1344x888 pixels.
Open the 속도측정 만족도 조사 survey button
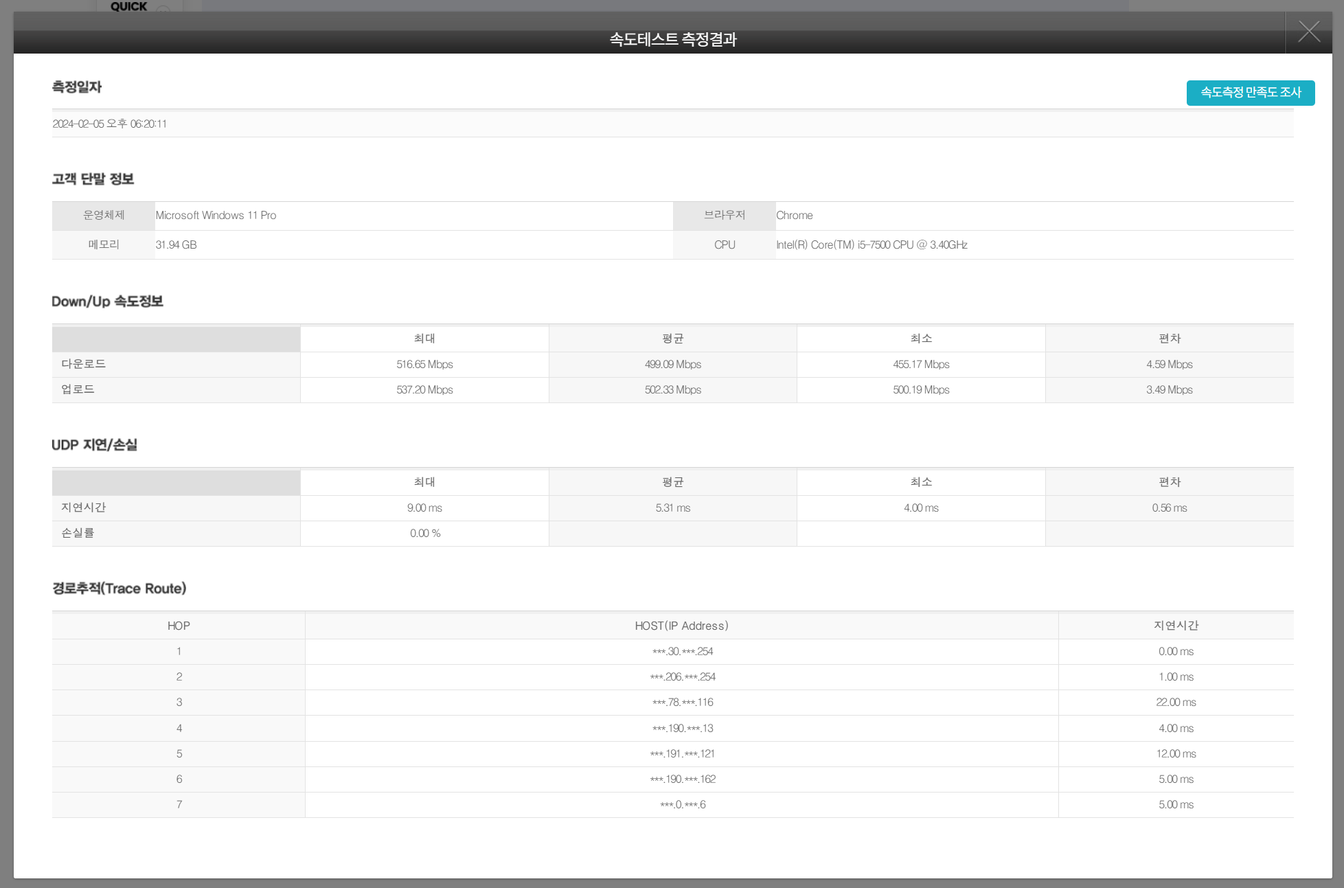coord(1250,93)
